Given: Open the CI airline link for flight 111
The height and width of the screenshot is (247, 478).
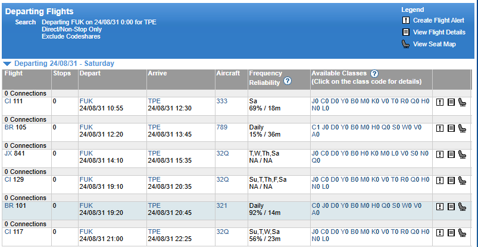Looking at the screenshot, I should tap(8, 102).
